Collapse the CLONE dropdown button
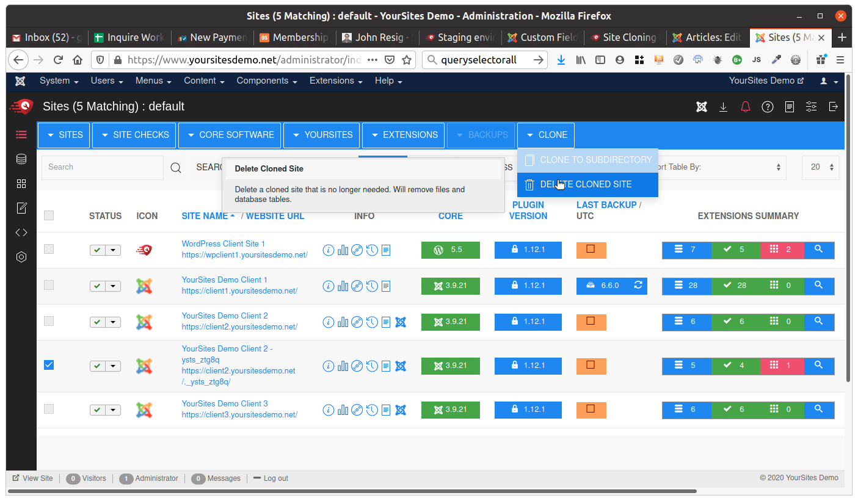Image resolution: width=858 pixels, height=501 pixels. pyautogui.click(x=546, y=135)
